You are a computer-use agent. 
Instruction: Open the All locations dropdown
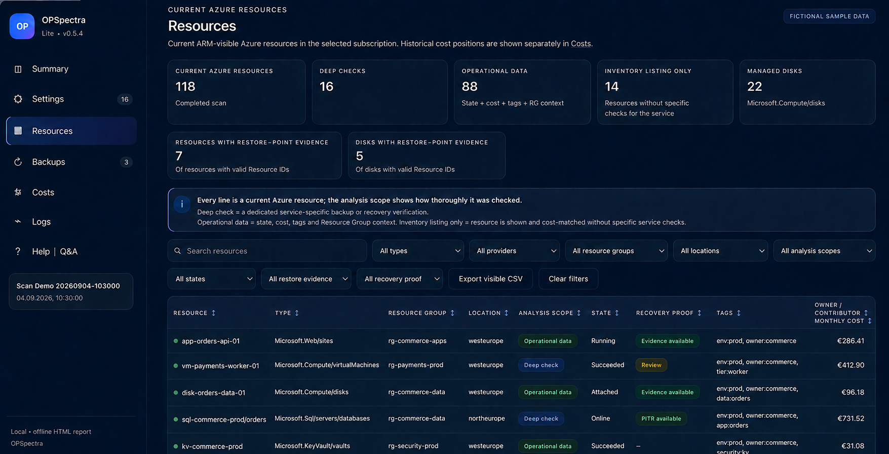(x=720, y=251)
